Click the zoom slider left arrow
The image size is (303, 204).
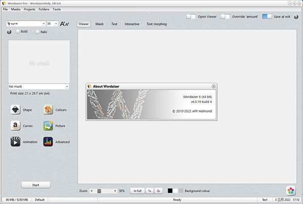91,191
